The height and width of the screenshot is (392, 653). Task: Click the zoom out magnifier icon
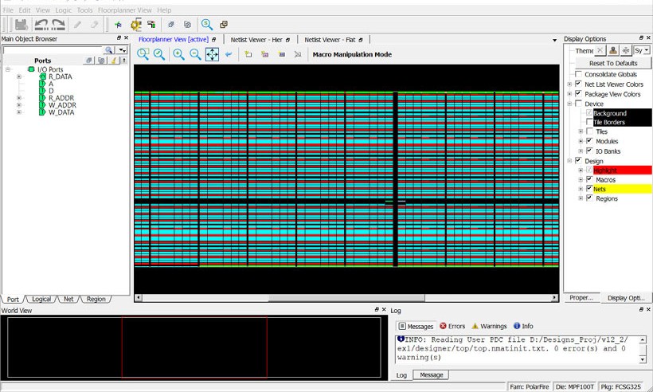click(195, 54)
